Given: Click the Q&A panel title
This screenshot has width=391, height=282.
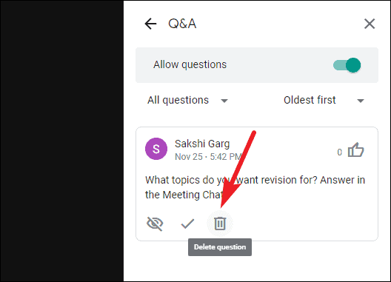Looking at the screenshot, I should pyautogui.click(x=182, y=24).
